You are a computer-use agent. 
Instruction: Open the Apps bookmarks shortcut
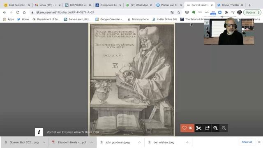[8, 19]
